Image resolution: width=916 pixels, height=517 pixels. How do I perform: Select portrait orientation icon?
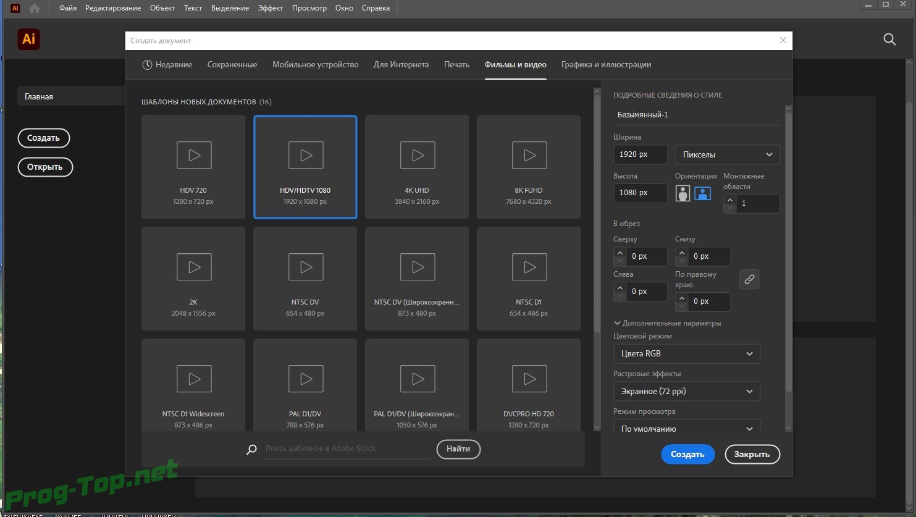pyautogui.click(x=683, y=193)
